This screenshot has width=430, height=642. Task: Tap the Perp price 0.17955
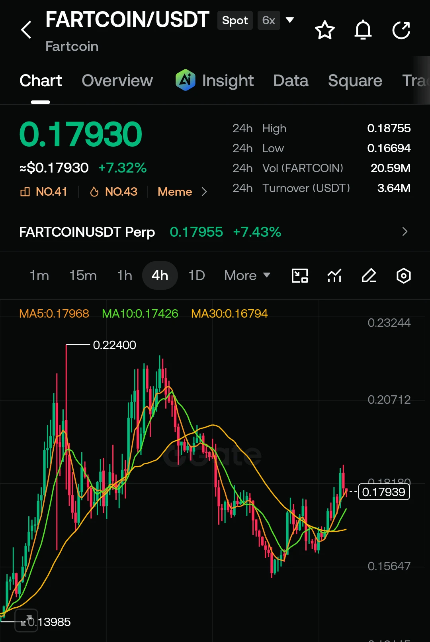pos(196,232)
